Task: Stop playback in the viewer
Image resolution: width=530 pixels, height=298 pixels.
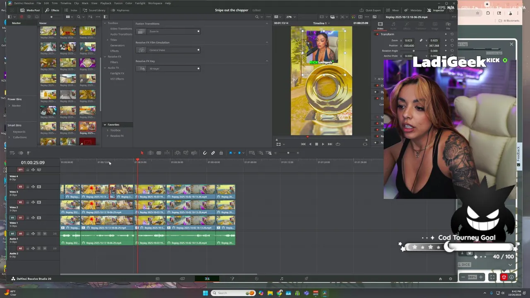Action: point(316,144)
